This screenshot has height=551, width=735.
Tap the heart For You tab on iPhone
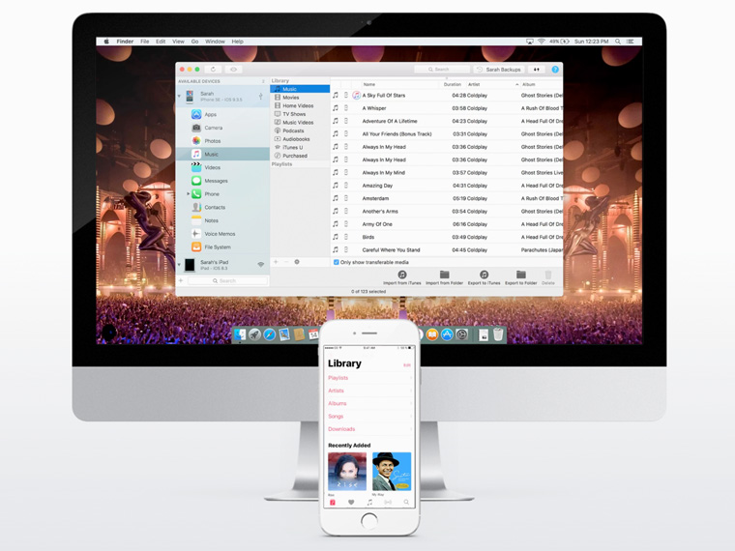(351, 503)
